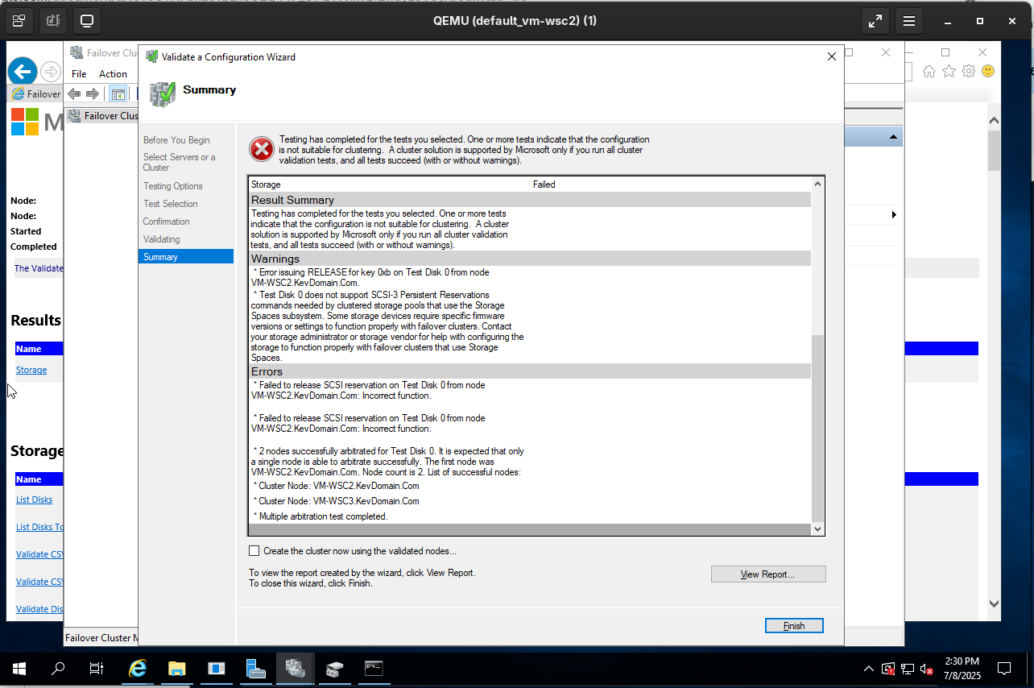Screen dimensions: 1034x688
Task: Click summary list scrollbar up arrow
Action: pos(818,184)
